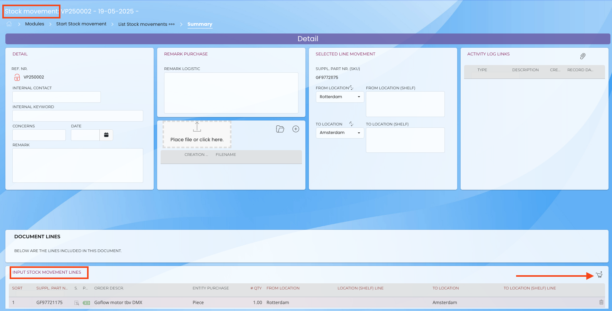Click the Amsterdam cell in the line row
Image resolution: width=612 pixels, height=311 pixels.
click(x=445, y=303)
